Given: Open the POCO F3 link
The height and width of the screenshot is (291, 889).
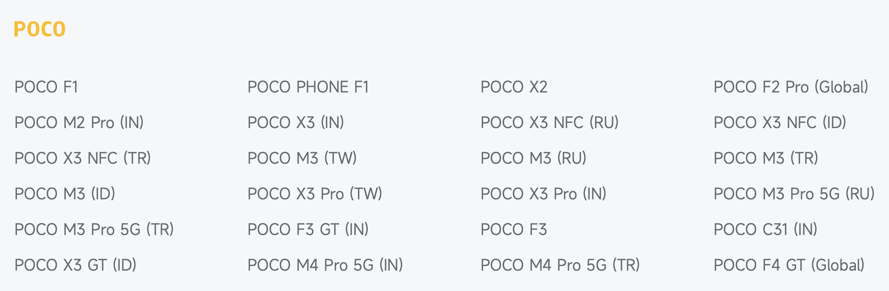Looking at the screenshot, I should coord(514,229).
